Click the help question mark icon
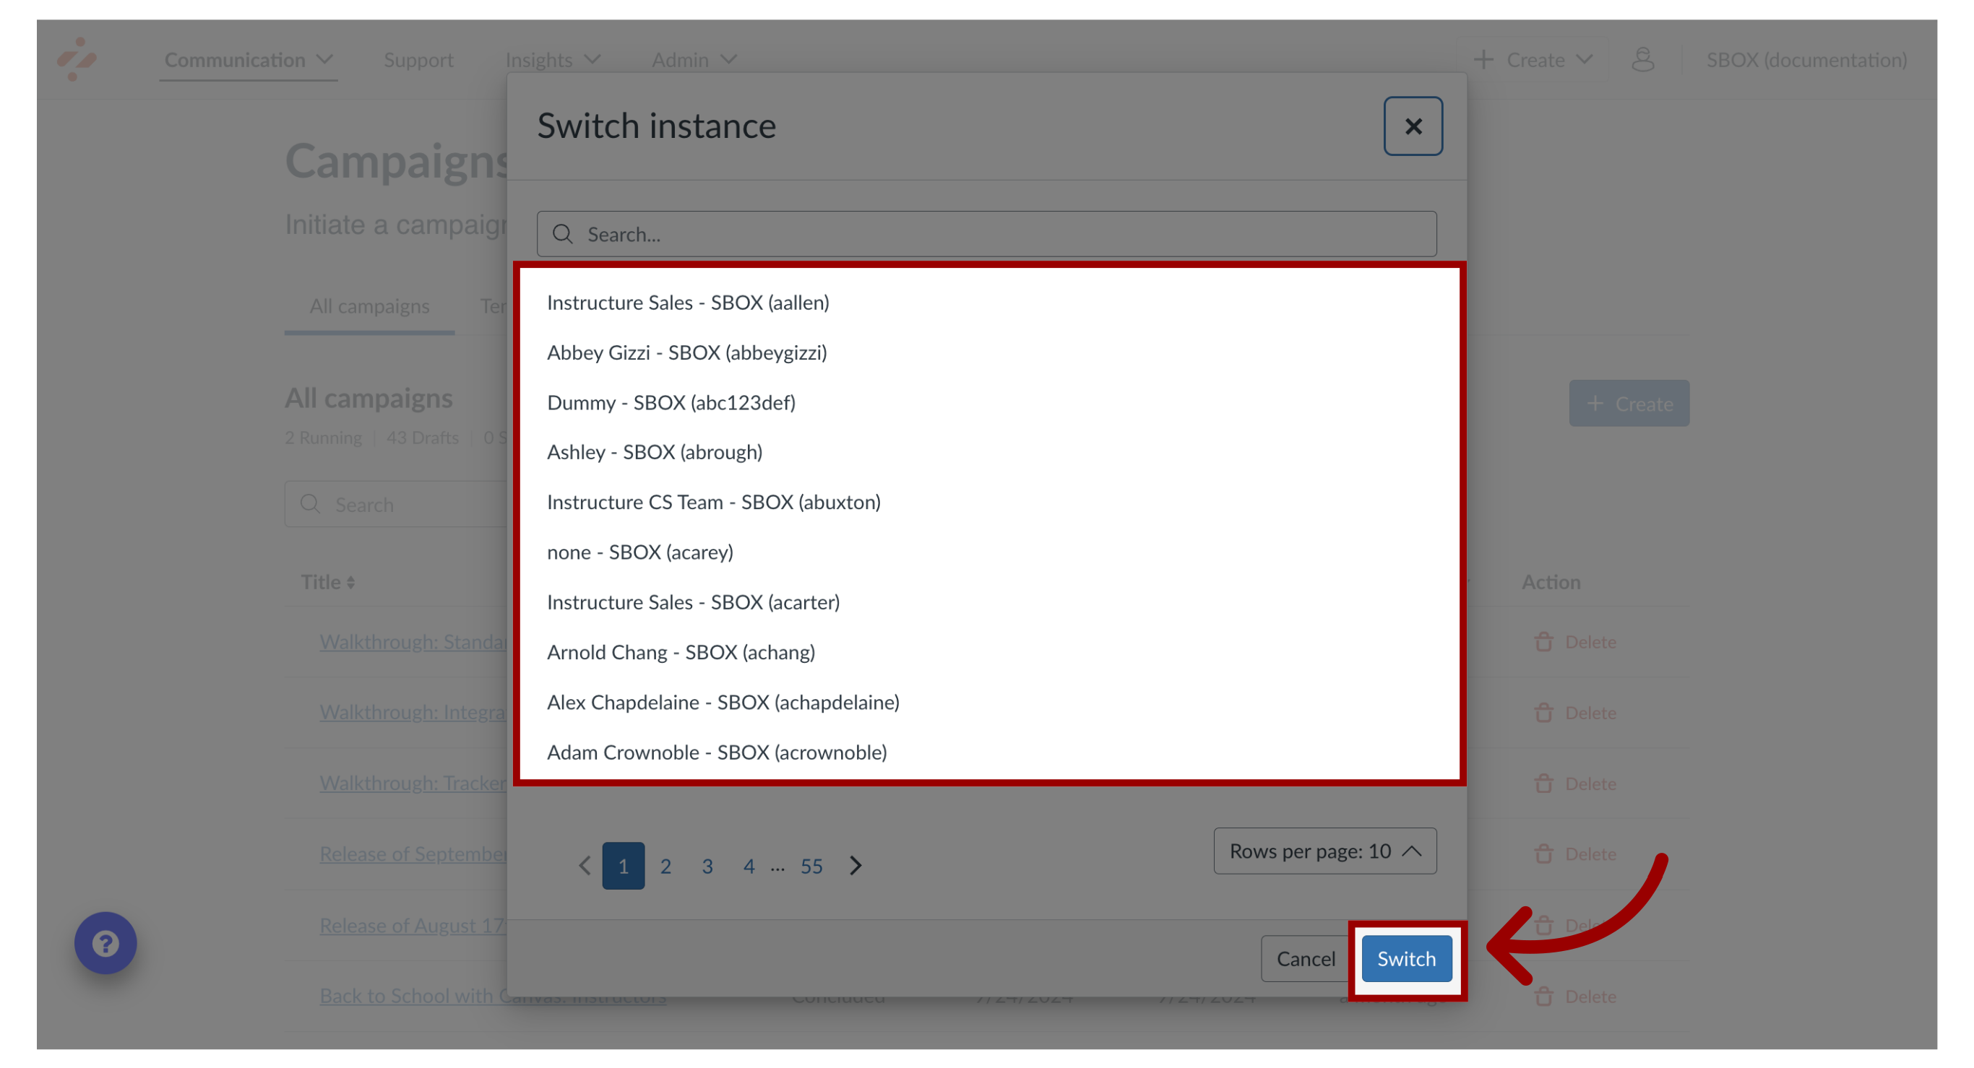Screen dimensions: 1974x1068 105,943
